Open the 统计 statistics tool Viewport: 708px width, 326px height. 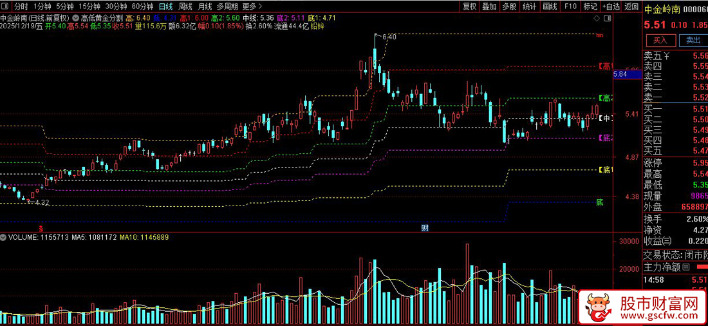pyautogui.click(x=529, y=6)
